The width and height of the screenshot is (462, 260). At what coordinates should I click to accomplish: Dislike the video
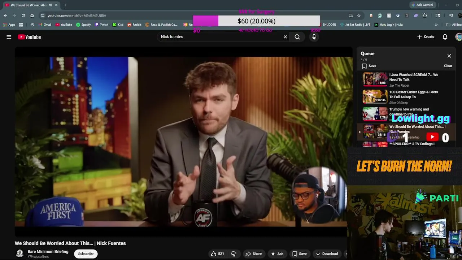pos(234,254)
